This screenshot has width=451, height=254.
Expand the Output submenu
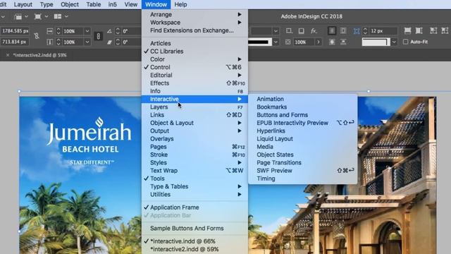coord(194,131)
